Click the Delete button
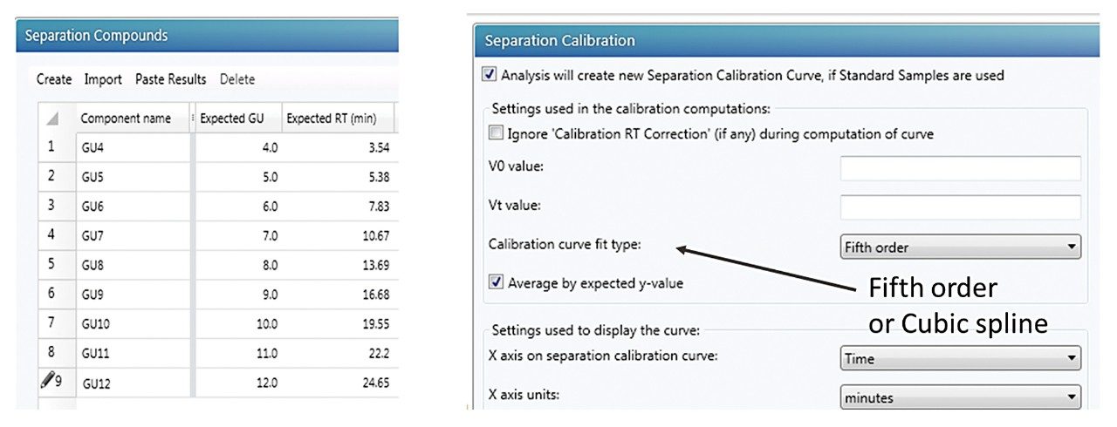 click(x=237, y=79)
